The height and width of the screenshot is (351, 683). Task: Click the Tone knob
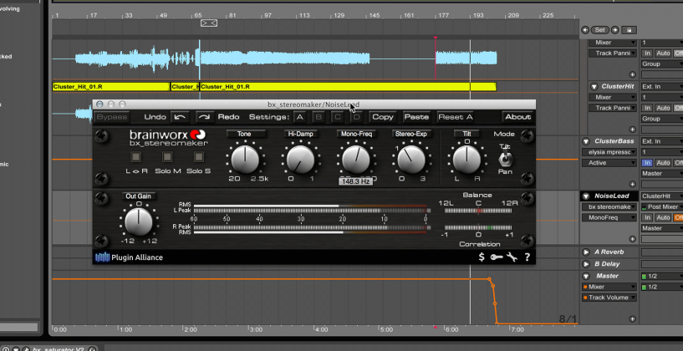click(x=245, y=160)
